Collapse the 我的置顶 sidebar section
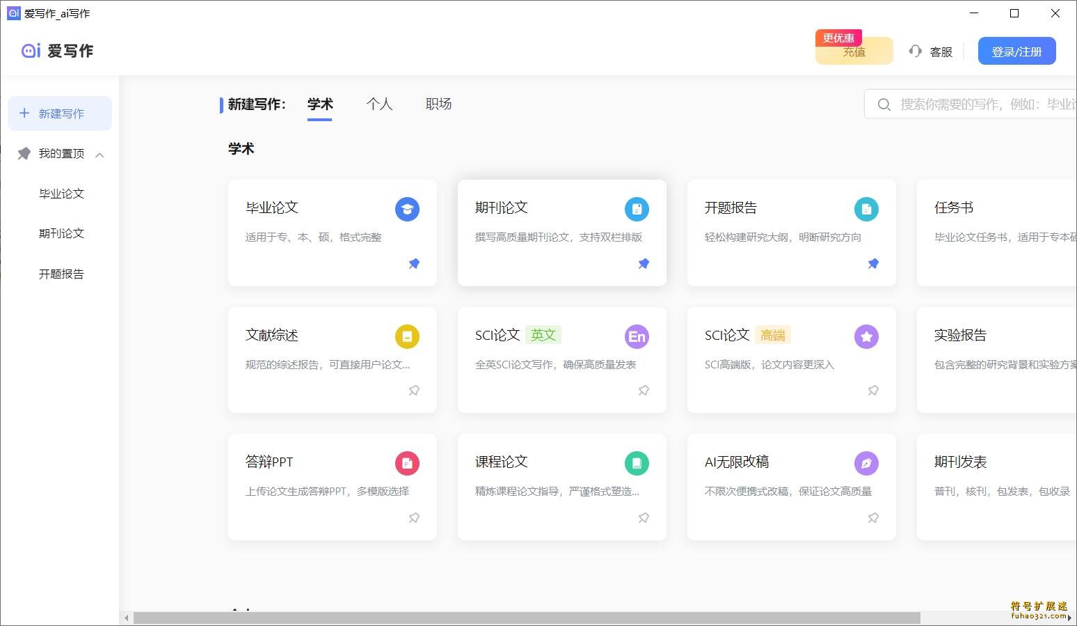Image resolution: width=1077 pixels, height=626 pixels. click(x=99, y=154)
